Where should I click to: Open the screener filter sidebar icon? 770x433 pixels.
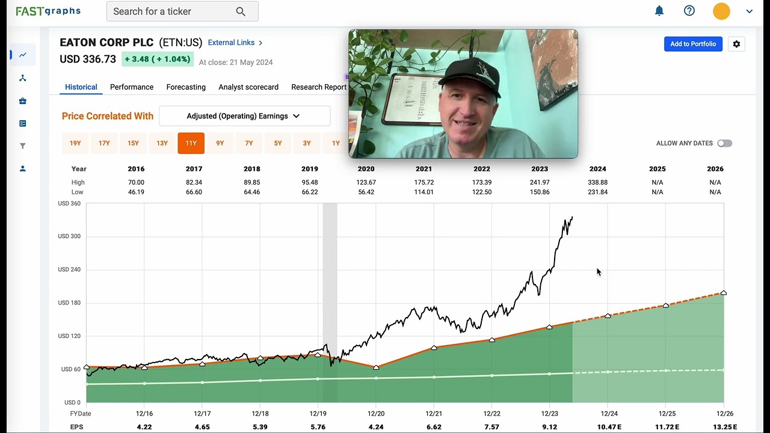(23, 146)
